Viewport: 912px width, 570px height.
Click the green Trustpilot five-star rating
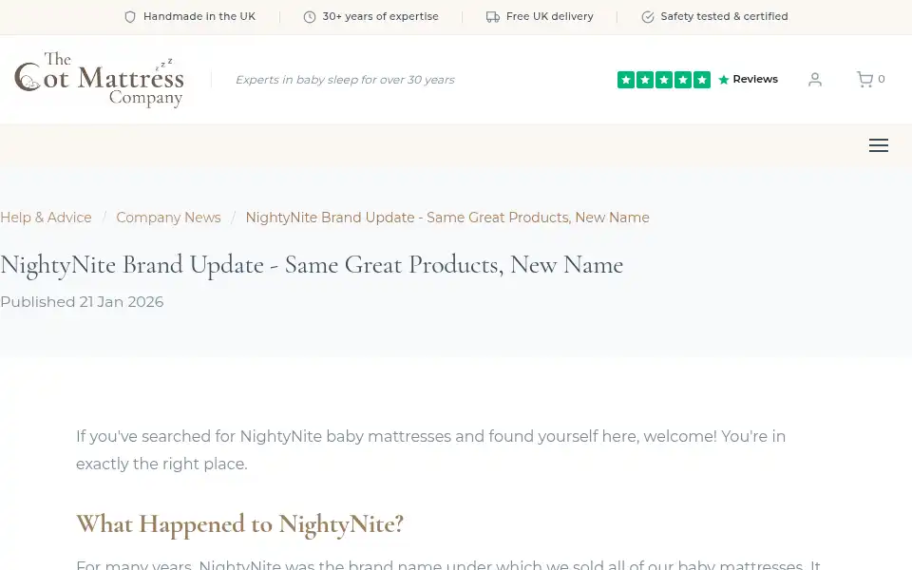tap(664, 80)
